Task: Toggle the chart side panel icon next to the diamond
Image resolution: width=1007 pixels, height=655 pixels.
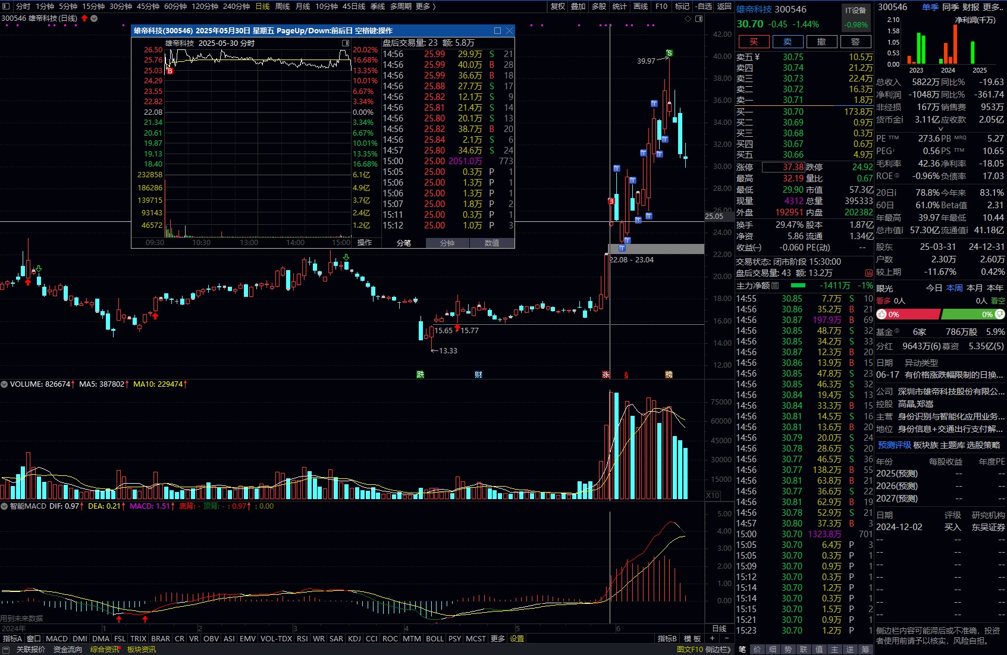Action: (699, 18)
